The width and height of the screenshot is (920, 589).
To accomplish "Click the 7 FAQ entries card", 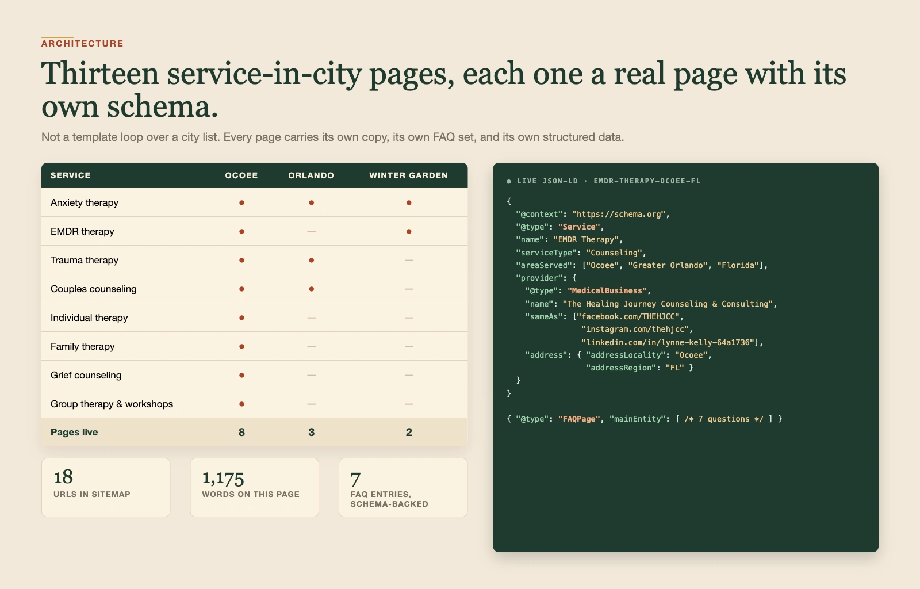I will click(403, 487).
